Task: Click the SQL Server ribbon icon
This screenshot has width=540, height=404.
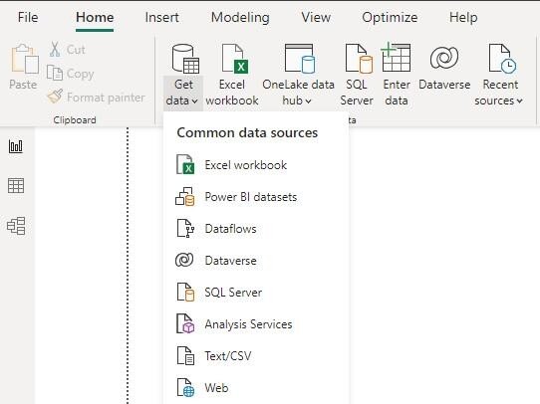Action: point(359,59)
